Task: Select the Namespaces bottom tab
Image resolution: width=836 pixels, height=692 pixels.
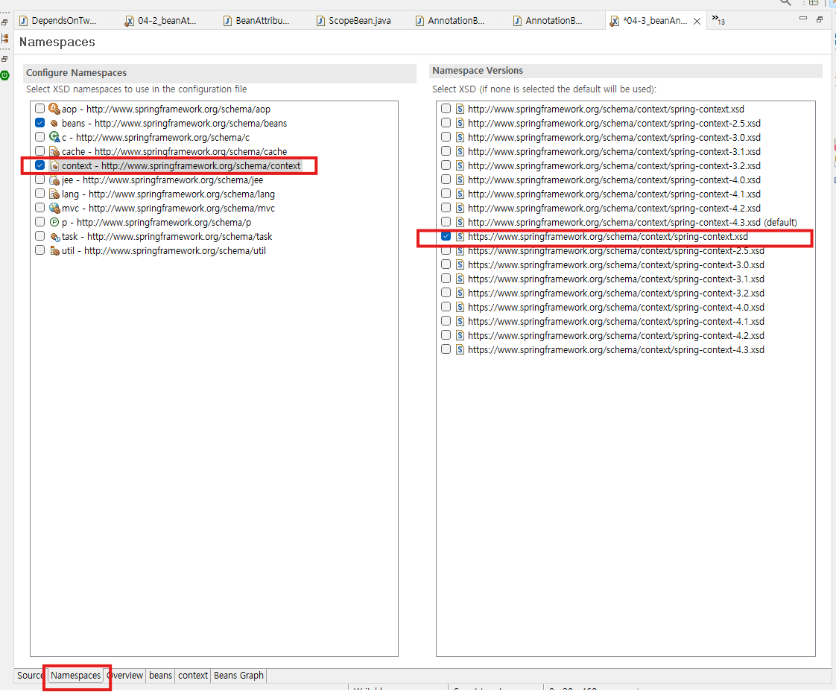Action: click(76, 676)
